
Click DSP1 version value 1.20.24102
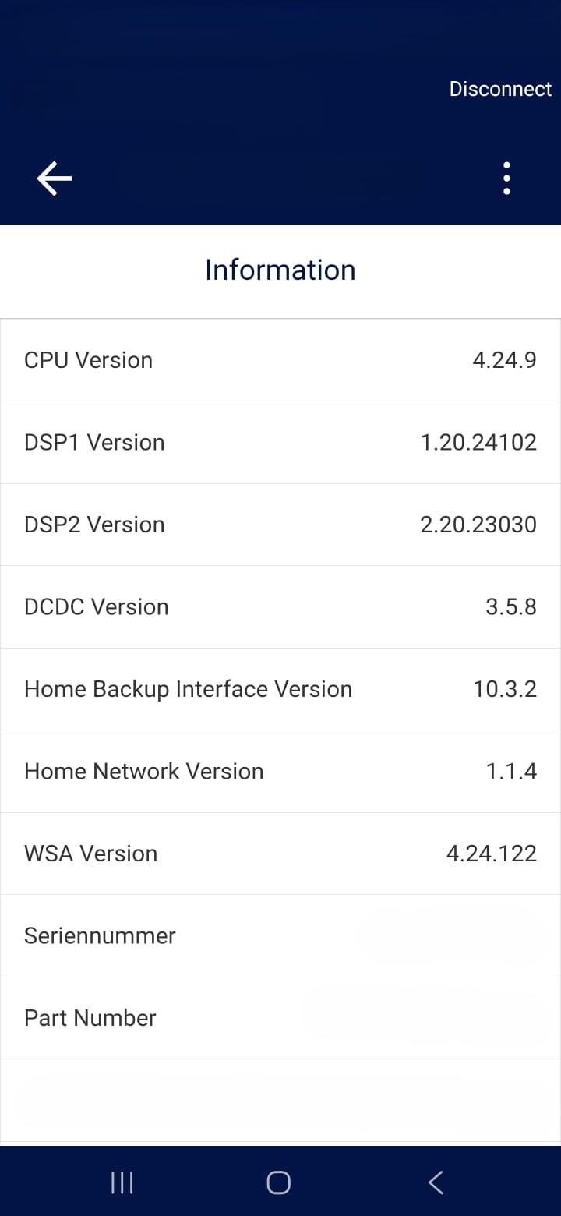pyautogui.click(x=478, y=443)
